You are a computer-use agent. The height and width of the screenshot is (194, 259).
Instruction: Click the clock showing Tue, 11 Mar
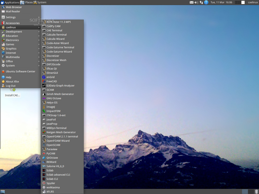coord(221,3)
